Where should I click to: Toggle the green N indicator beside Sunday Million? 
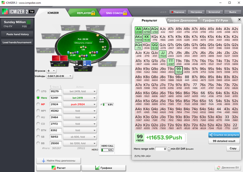point(28,22)
